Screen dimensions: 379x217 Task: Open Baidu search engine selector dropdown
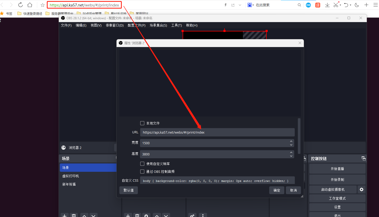[x=251, y=5]
